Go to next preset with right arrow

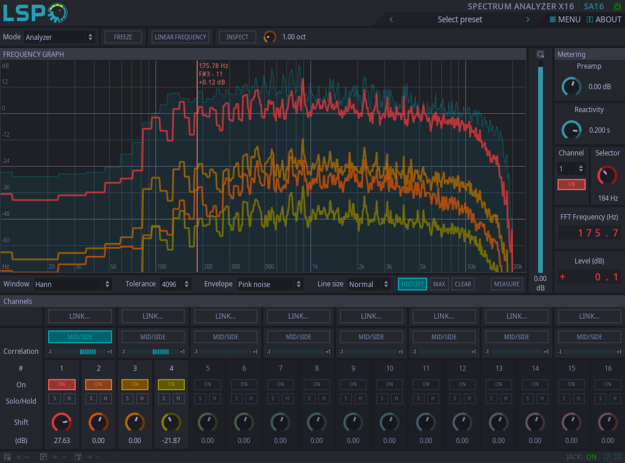(x=528, y=19)
